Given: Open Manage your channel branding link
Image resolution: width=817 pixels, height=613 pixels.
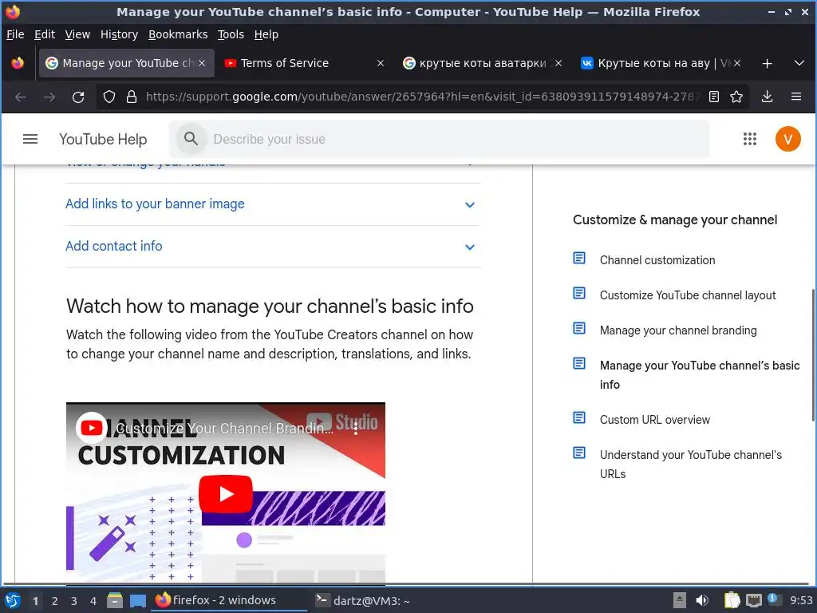Looking at the screenshot, I should (x=678, y=330).
